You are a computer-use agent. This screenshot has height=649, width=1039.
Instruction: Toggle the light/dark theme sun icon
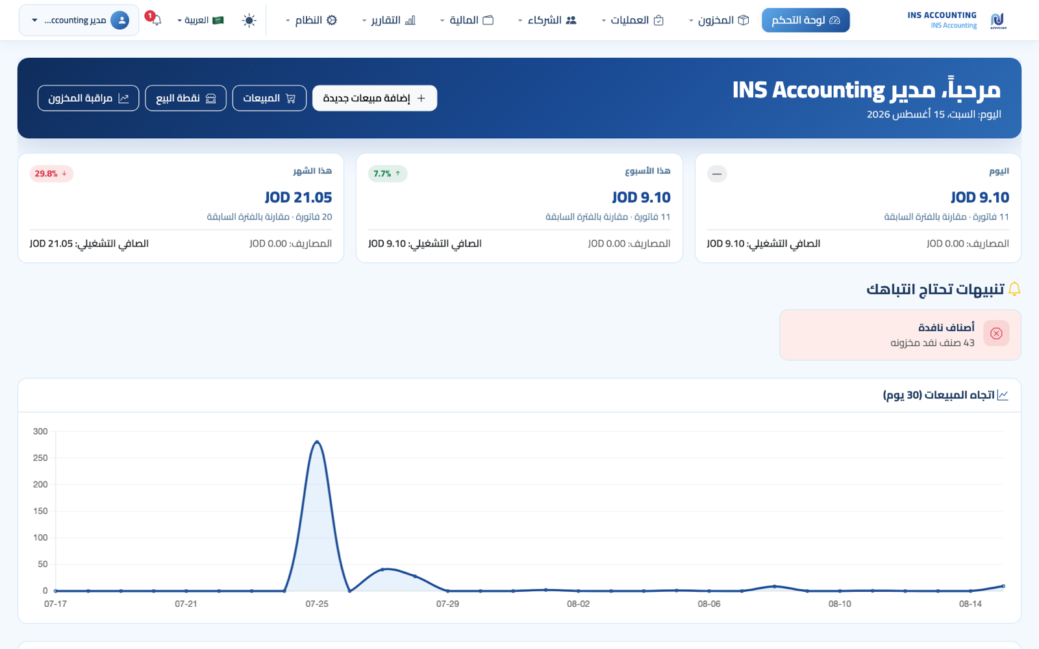[x=249, y=21]
